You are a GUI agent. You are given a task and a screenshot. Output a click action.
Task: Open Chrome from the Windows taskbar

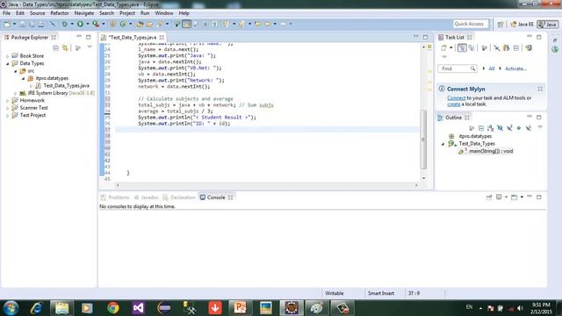[113, 308]
